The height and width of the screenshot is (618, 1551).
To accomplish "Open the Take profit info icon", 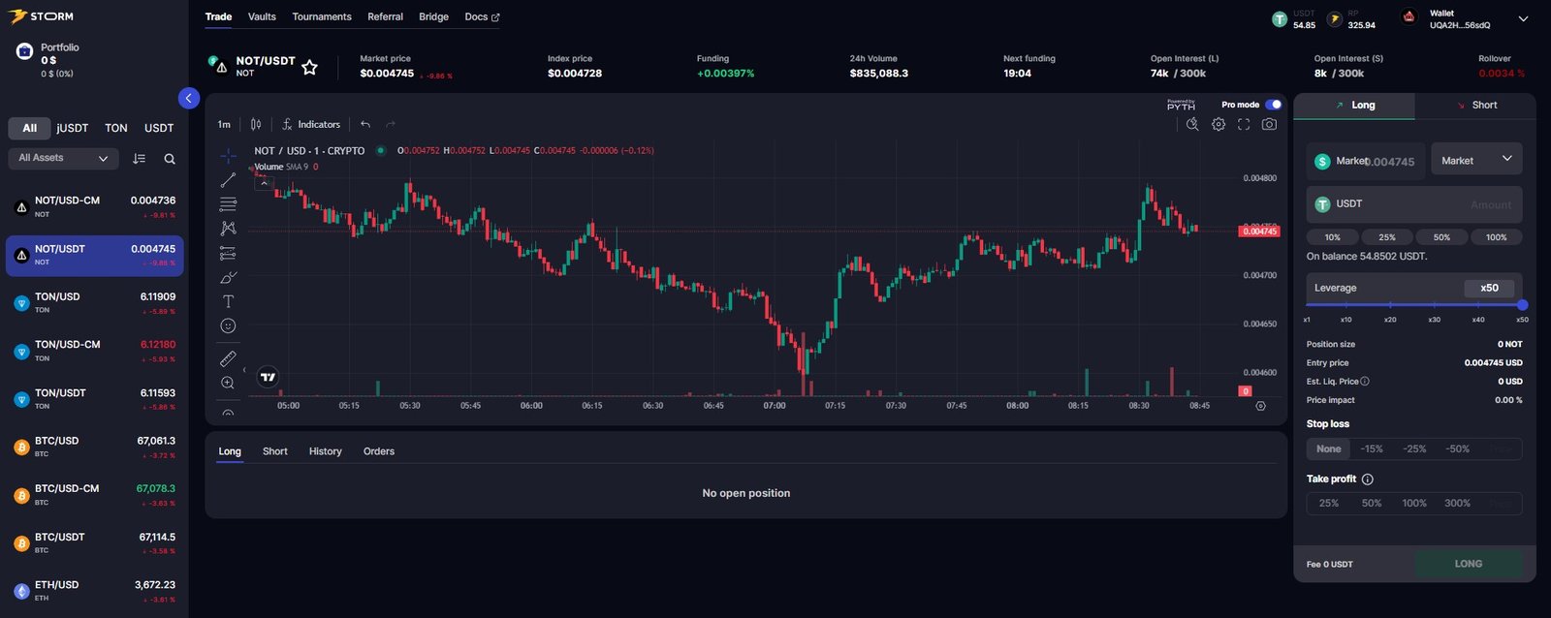I will tap(1368, 479).
